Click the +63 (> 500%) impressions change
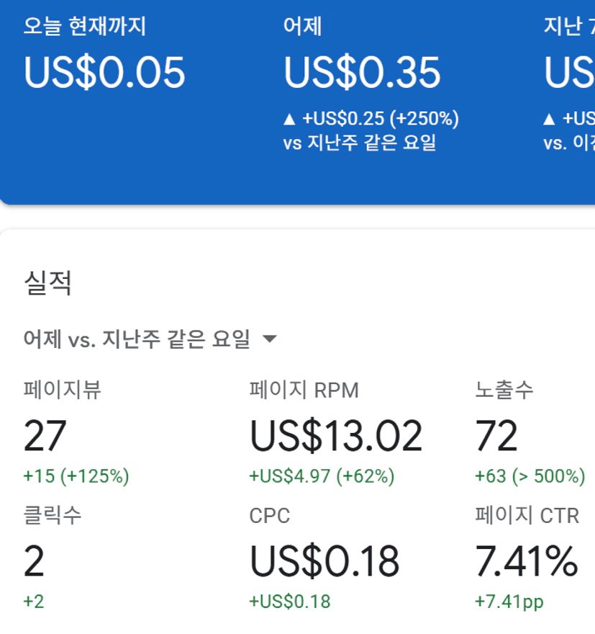Image resolution: width=595 pixels, height=634 pixels. coord(530,476)
